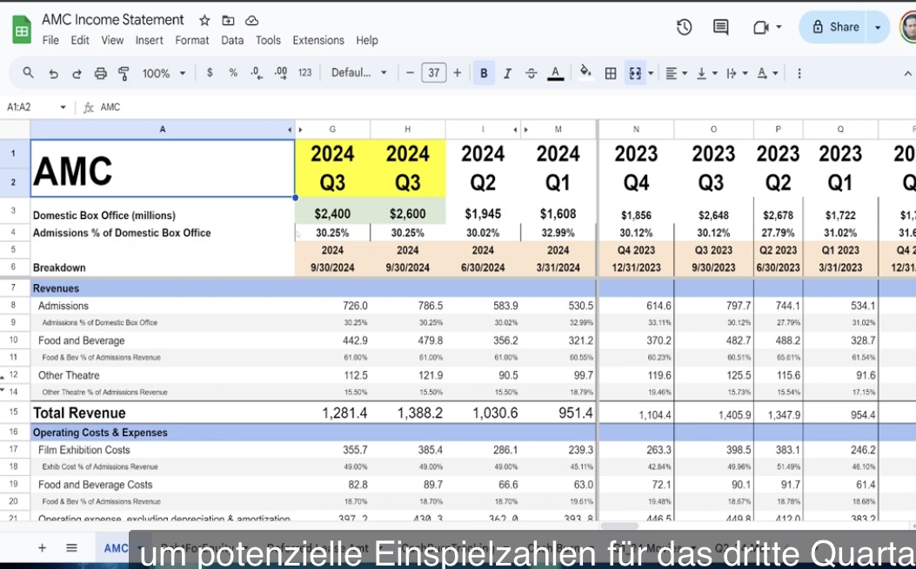Click the strikethrough icon
The image size is (916, 569).
point(531,73)
